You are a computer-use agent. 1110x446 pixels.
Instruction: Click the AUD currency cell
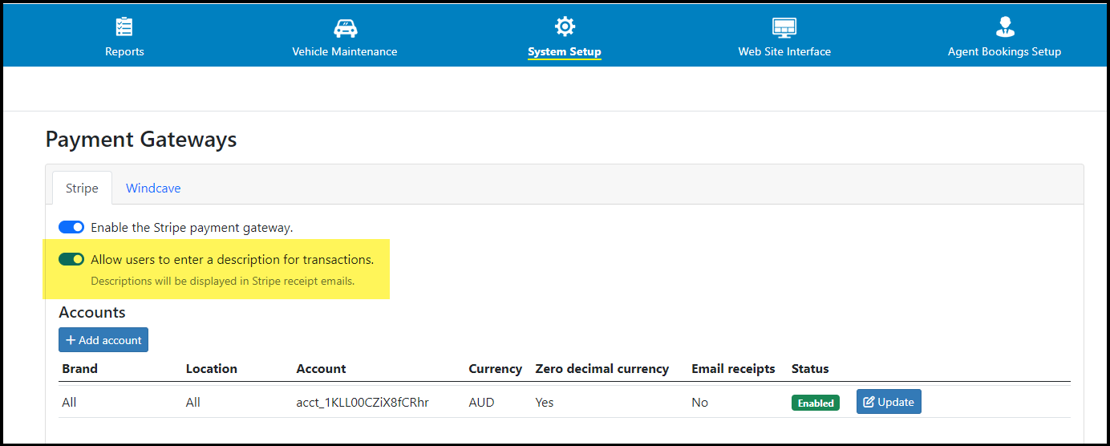point(481,403)
